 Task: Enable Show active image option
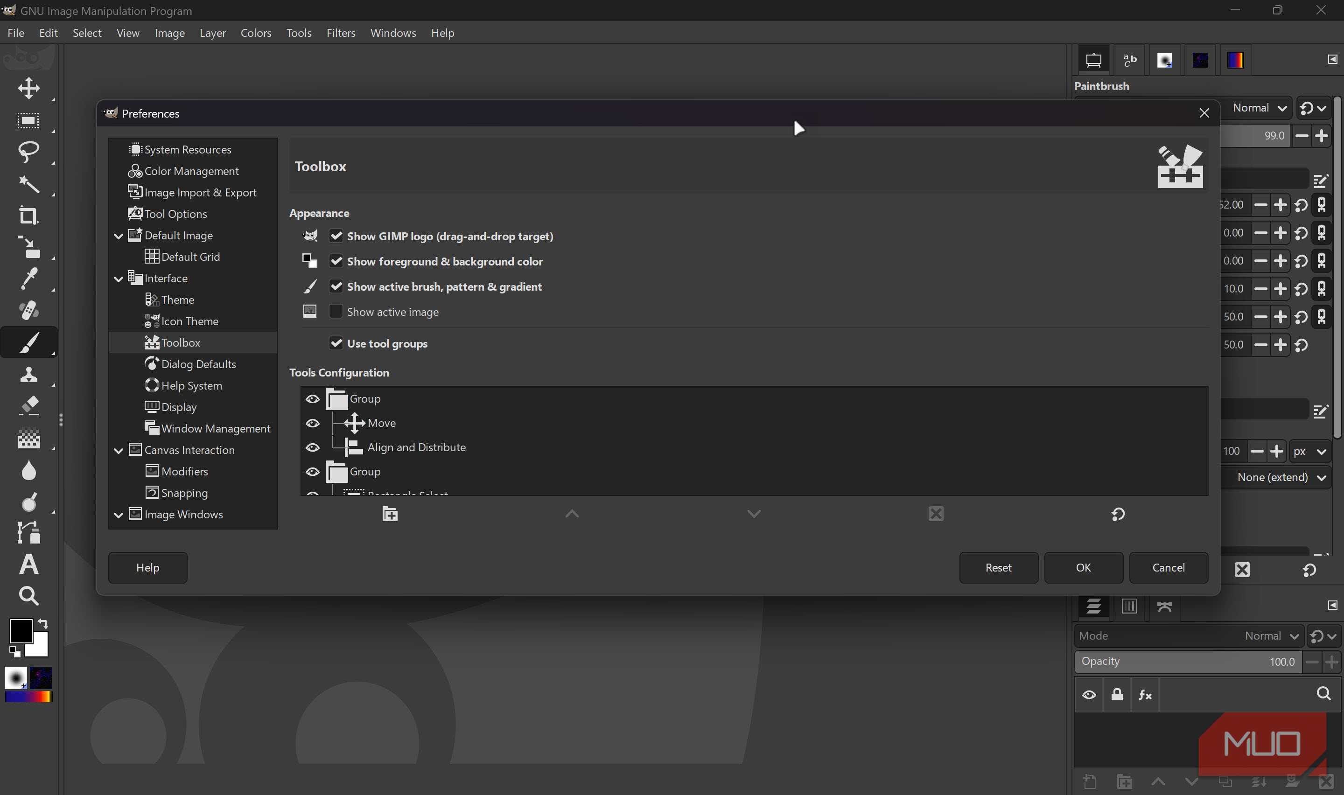(336, 311)
